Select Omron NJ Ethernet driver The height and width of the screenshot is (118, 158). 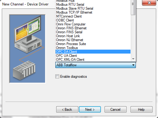(x=93, y=40)
